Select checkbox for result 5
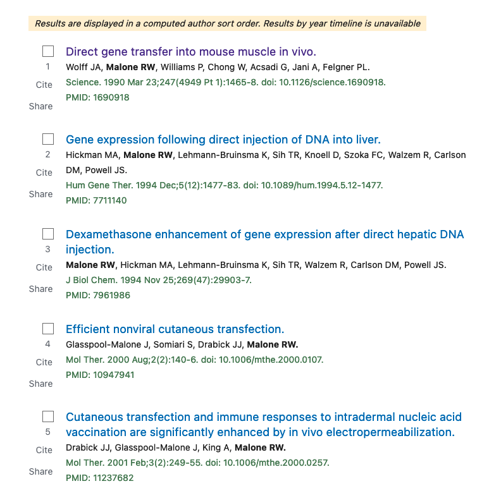 [48, 416]
